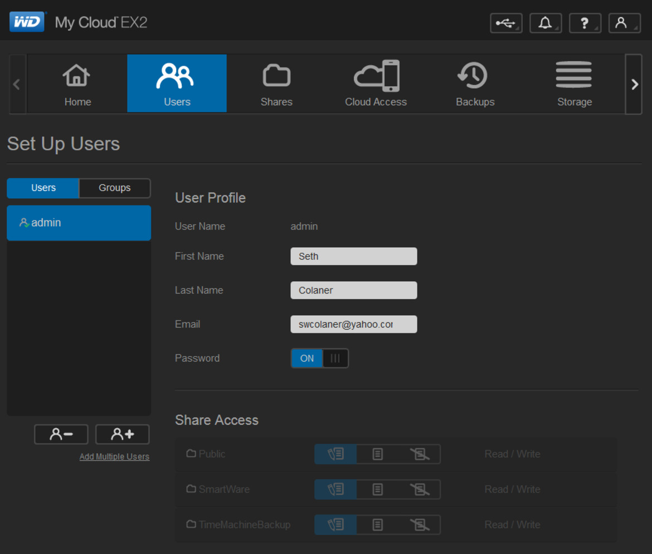Open the user account icon menu

pos(624,23)
